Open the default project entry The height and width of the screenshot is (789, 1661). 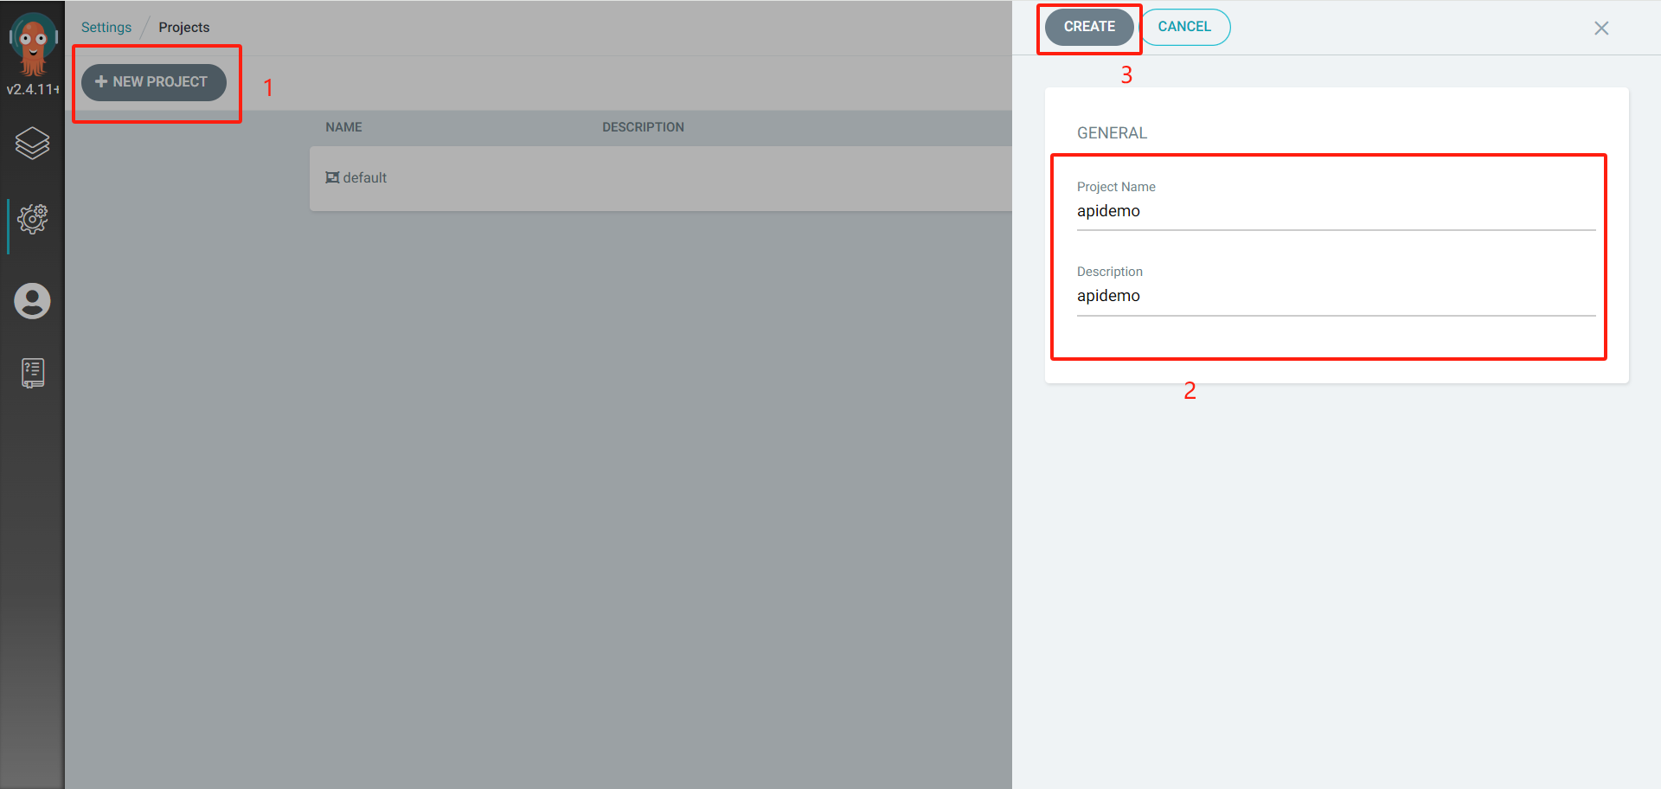pyautogui.click(x=365, y=177)
